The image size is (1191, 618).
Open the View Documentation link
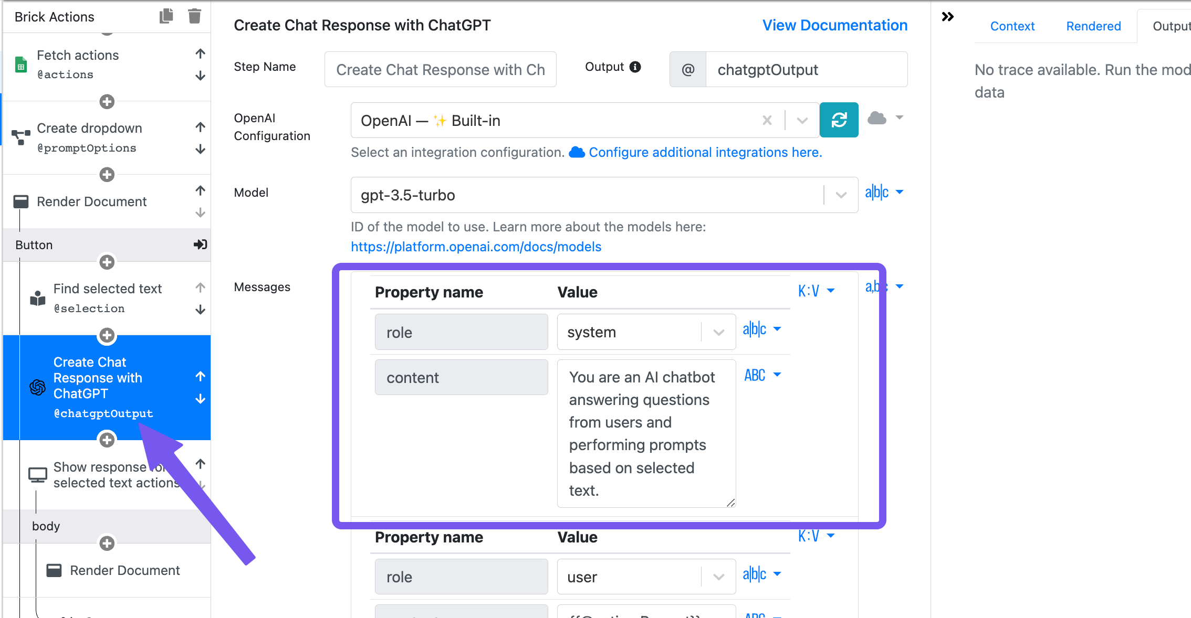835,25
